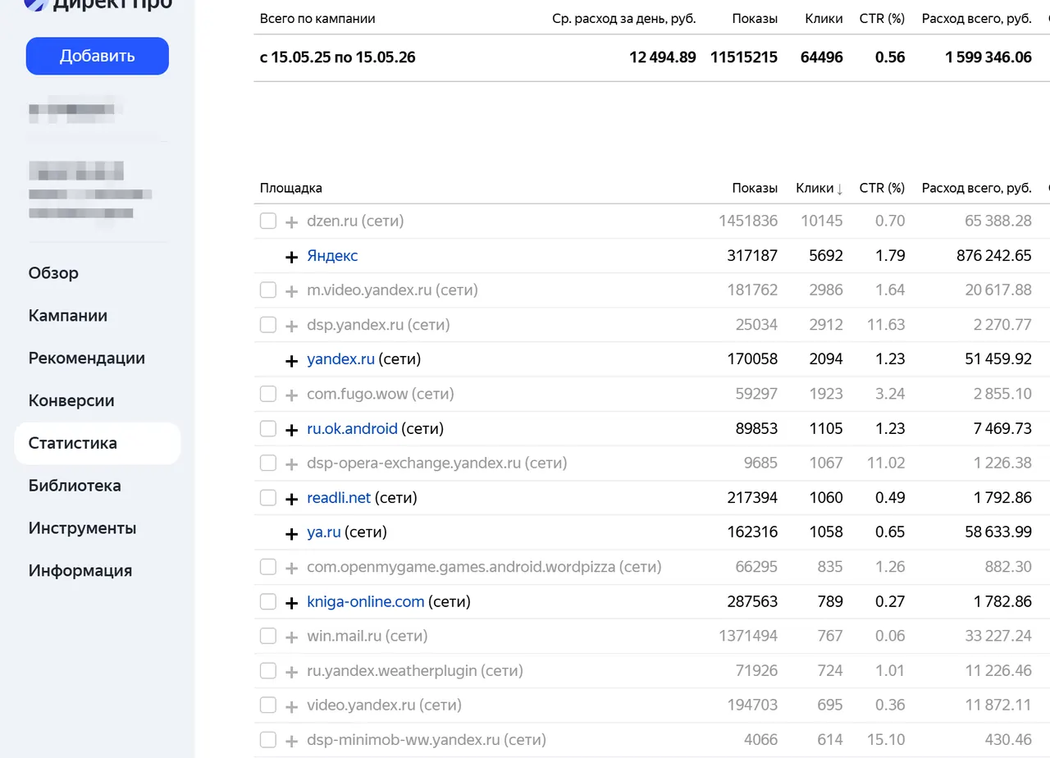1050x758 pixels.
Task: Select the m.video.yandex.ru row checkbox
Action: pos(268,290)
